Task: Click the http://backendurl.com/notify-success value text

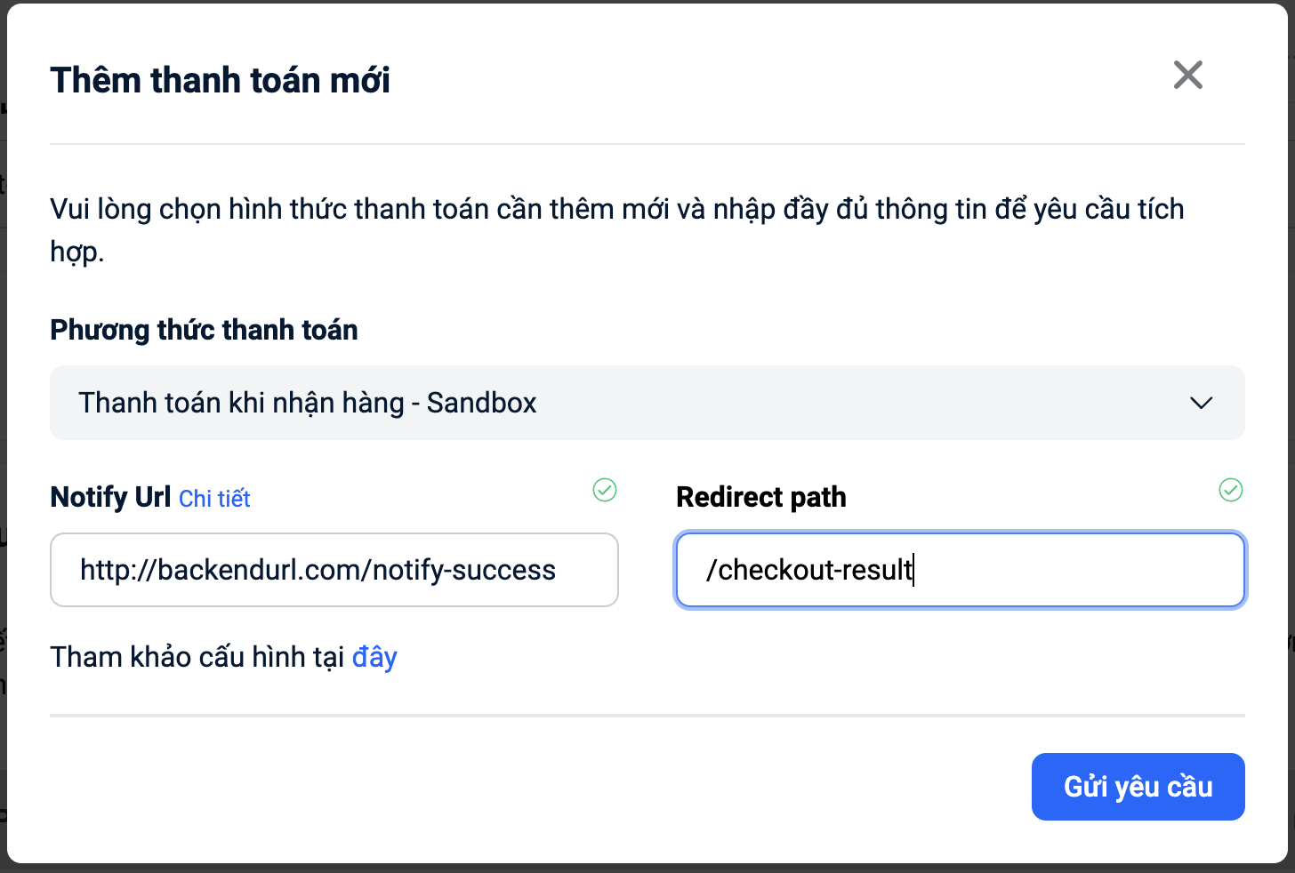Action: [318, 570]
